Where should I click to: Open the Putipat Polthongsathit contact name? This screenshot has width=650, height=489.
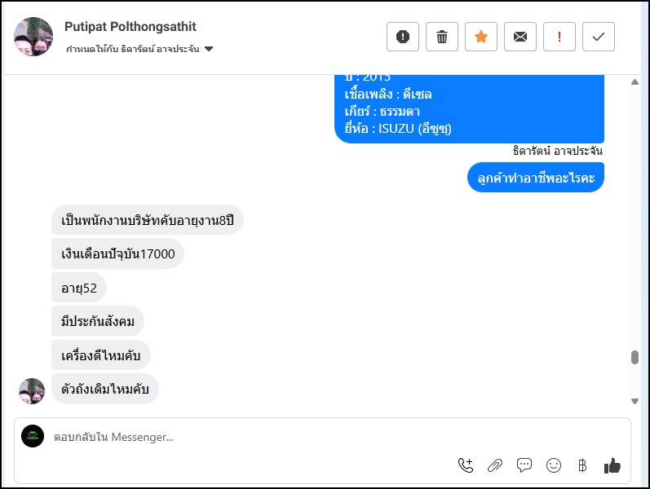coord(130,27)
